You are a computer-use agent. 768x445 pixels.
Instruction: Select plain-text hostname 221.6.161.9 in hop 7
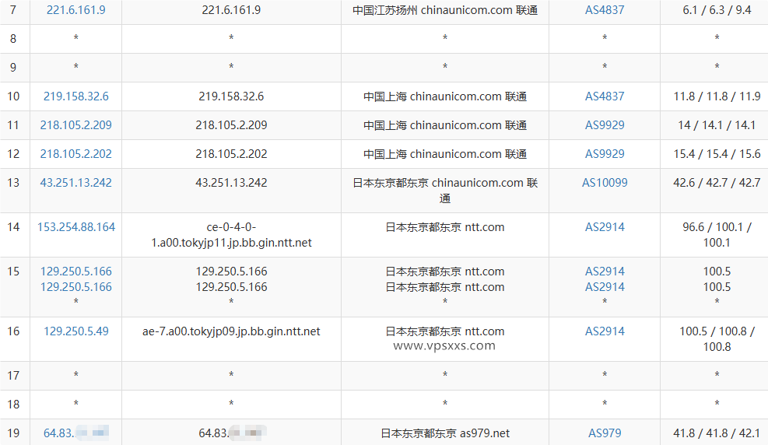231,10
